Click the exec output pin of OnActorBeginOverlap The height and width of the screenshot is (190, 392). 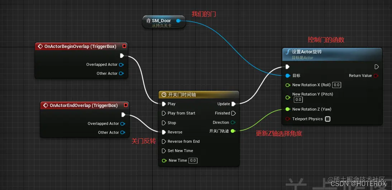point(122,55)
